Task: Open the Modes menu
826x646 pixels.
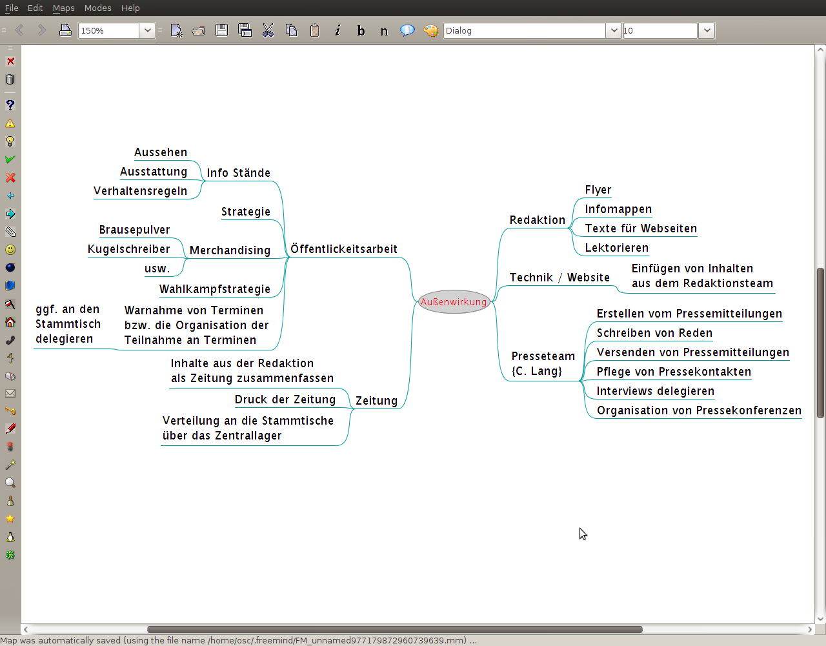Action: 97,8
